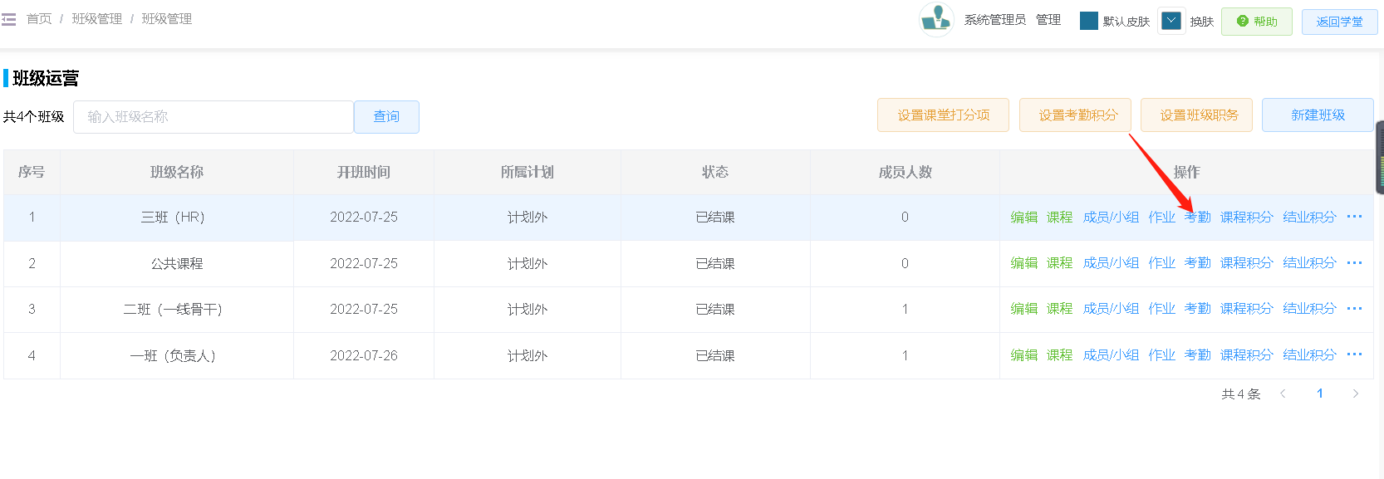This screenshot has height=479, width=1384.
Task: Navigate to 首页 breadcrumb
Action: coord(39,19)
